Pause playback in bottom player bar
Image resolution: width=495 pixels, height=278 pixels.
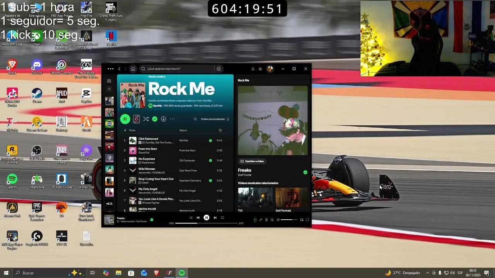point(207,218)
